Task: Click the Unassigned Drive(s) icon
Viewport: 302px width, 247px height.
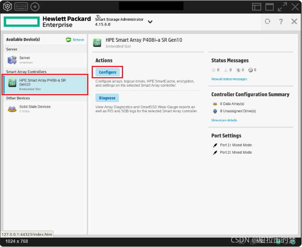Action: (215, 111)
